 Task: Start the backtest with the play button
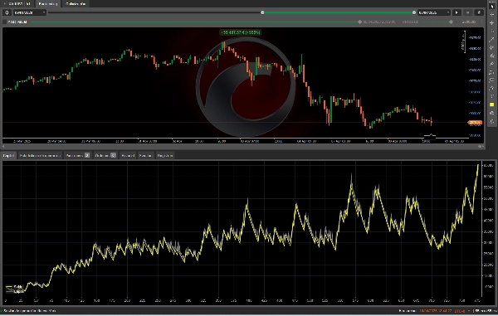456,12
